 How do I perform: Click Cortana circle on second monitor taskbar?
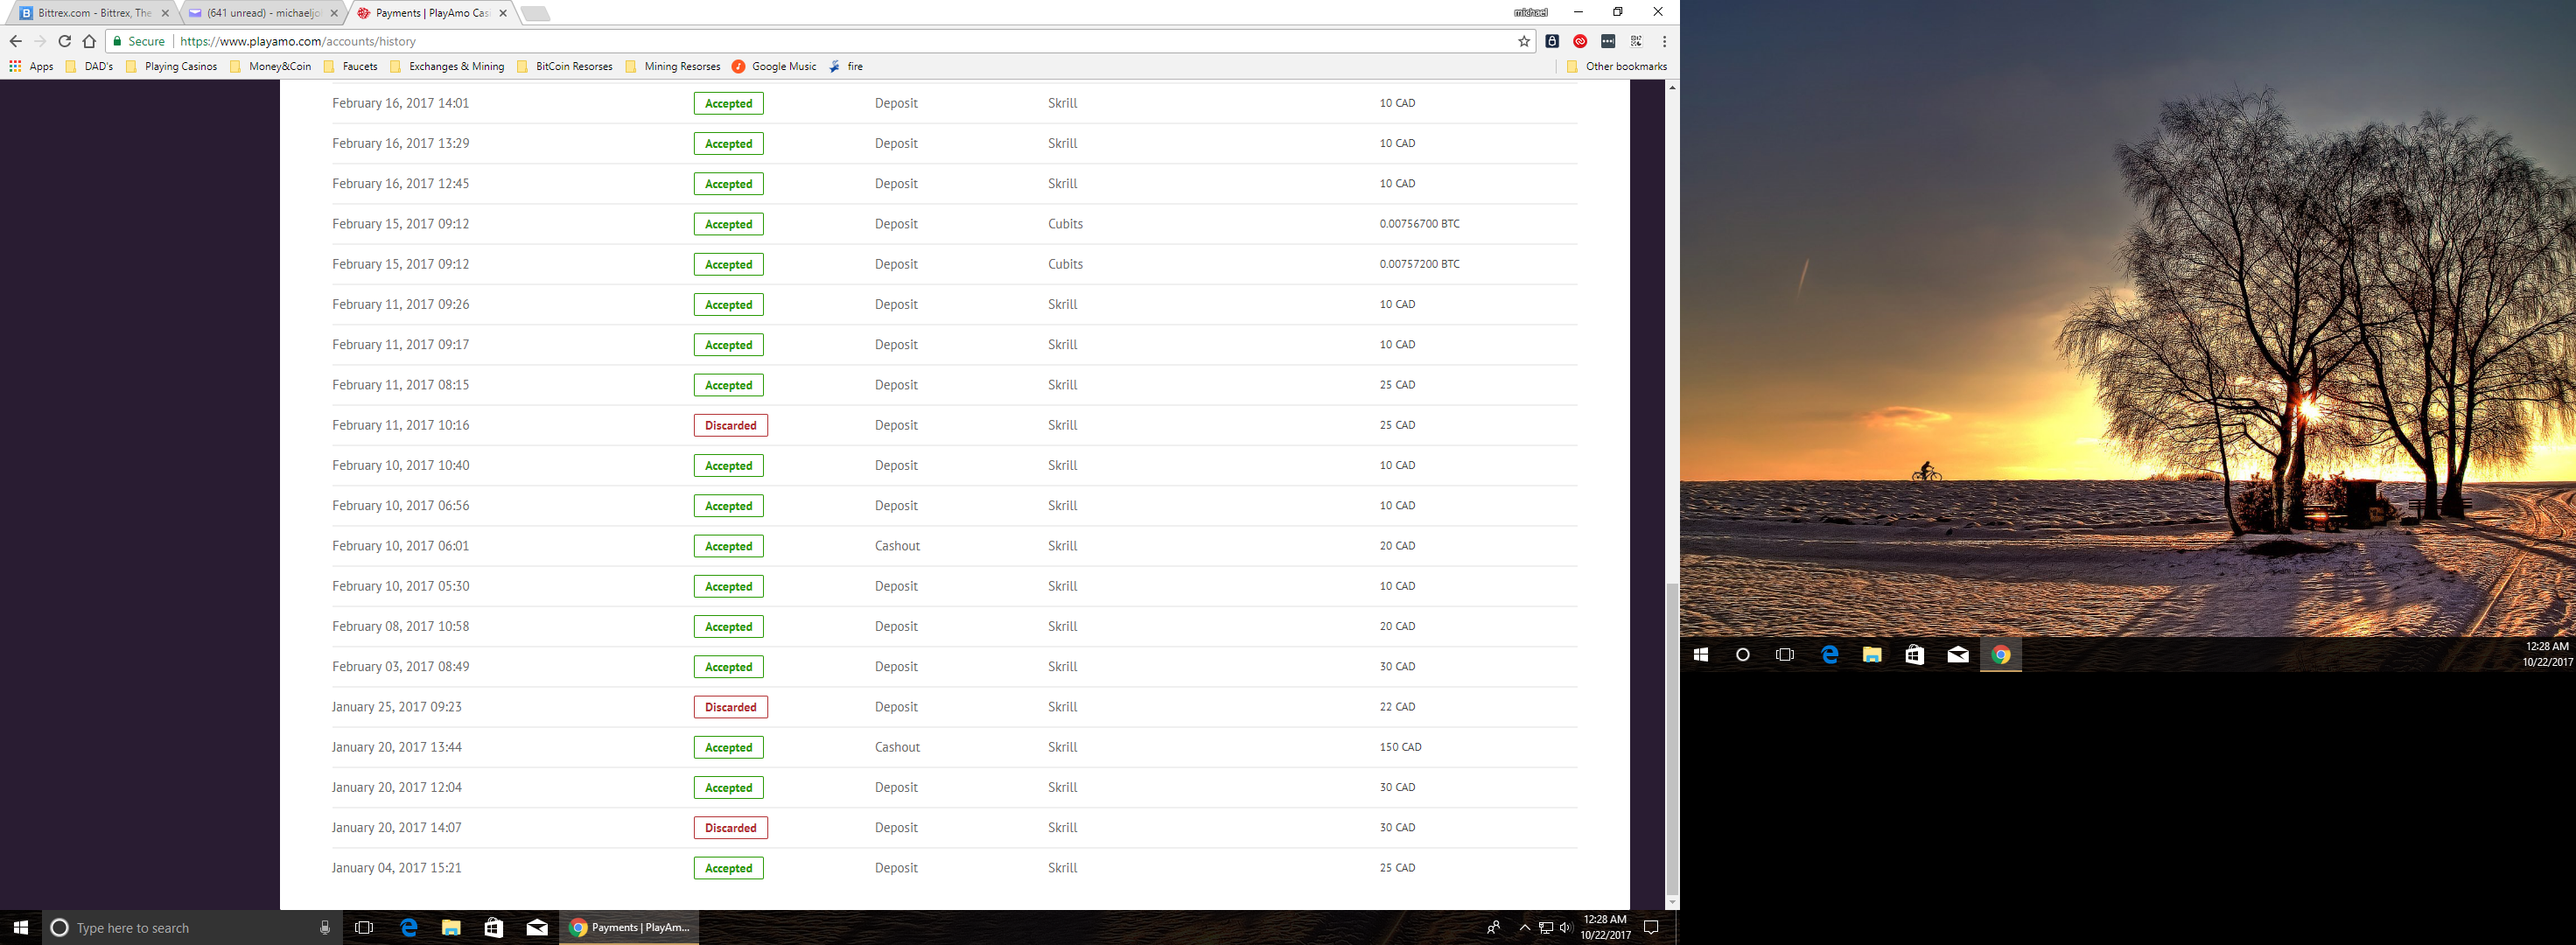(1743, 655)
